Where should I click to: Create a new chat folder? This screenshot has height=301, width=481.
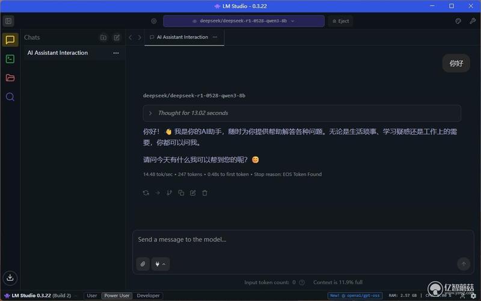click(x=103, y=37)
